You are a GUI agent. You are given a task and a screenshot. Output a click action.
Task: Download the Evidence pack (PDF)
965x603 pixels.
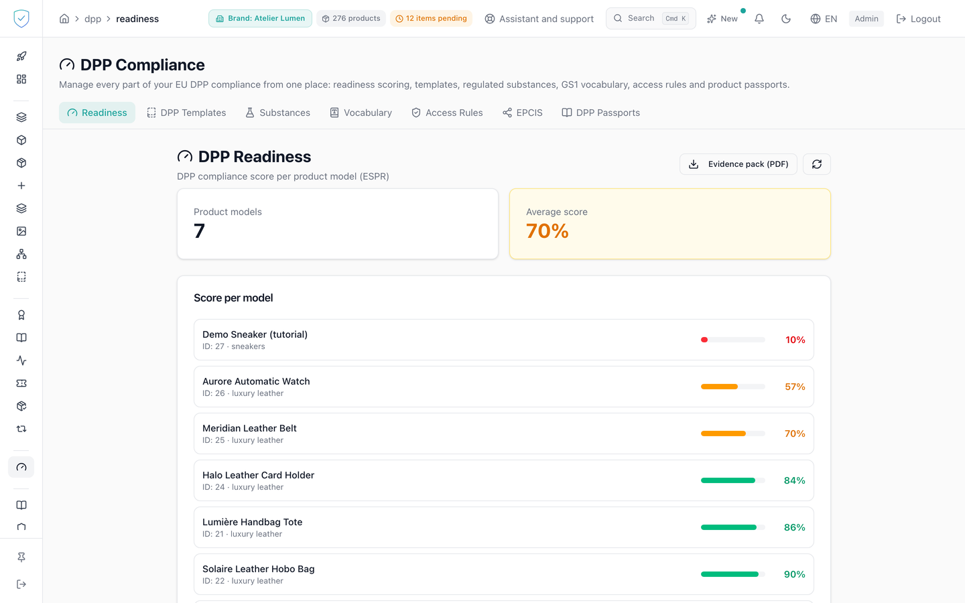click(738, 164)
